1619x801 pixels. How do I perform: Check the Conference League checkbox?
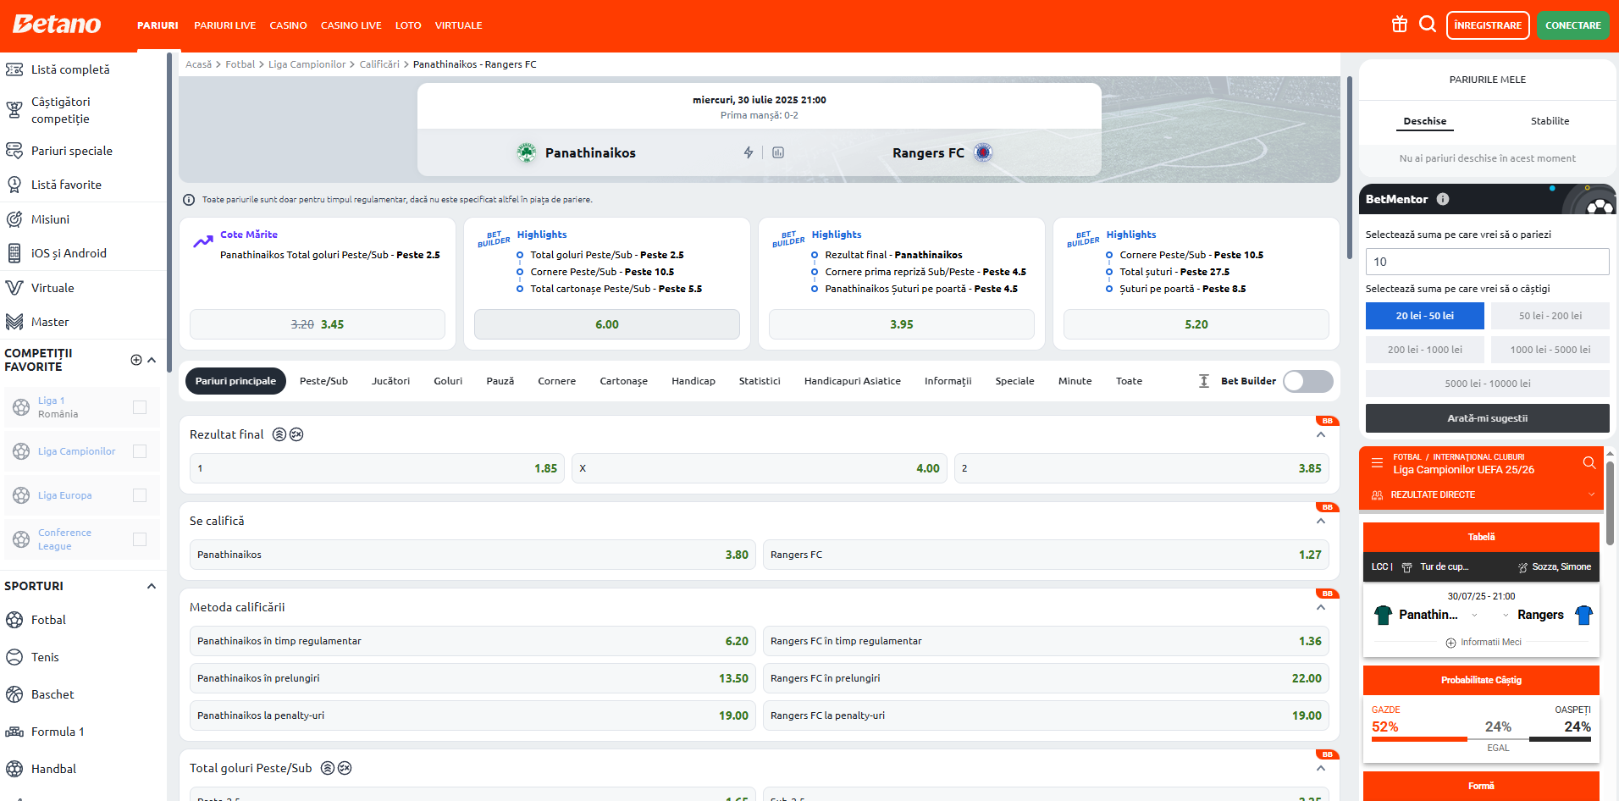(x=140, y=539)
